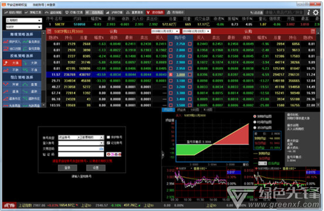This screenshot has width=324, height=211.
Task: Refresh the captcha image 6388
Action: 113,154
